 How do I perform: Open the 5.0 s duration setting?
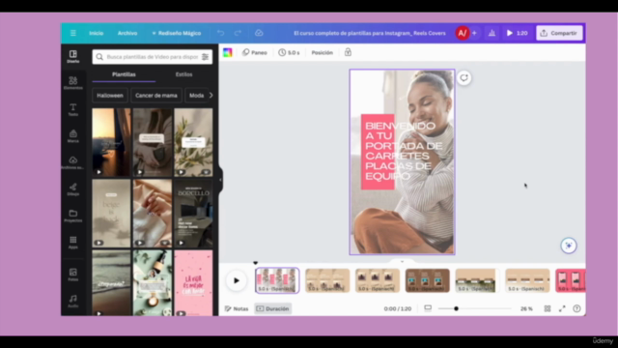[289, 52]
